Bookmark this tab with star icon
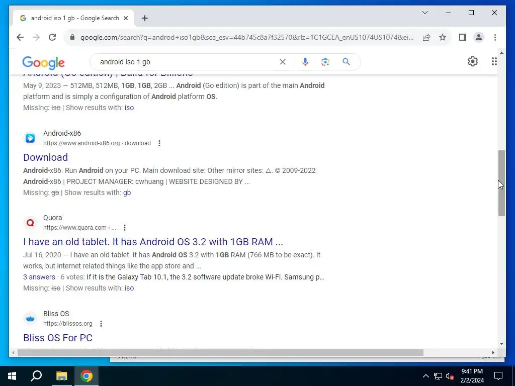This screenshot has width=515, height=386. (x=443, y=37)
